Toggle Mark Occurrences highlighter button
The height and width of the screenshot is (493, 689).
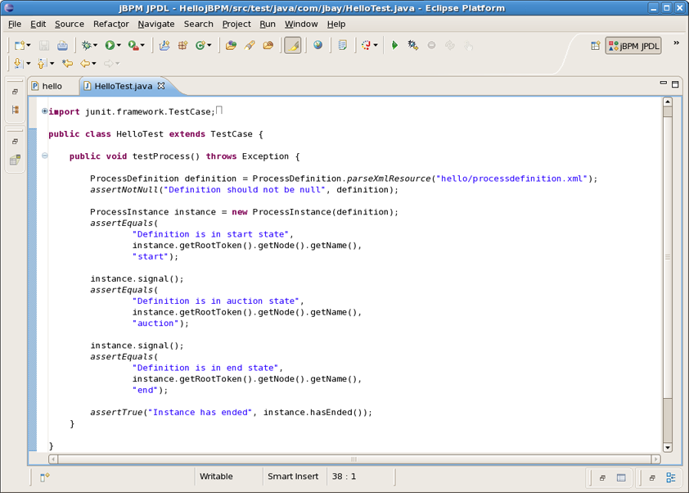click(x=292, y=46)
